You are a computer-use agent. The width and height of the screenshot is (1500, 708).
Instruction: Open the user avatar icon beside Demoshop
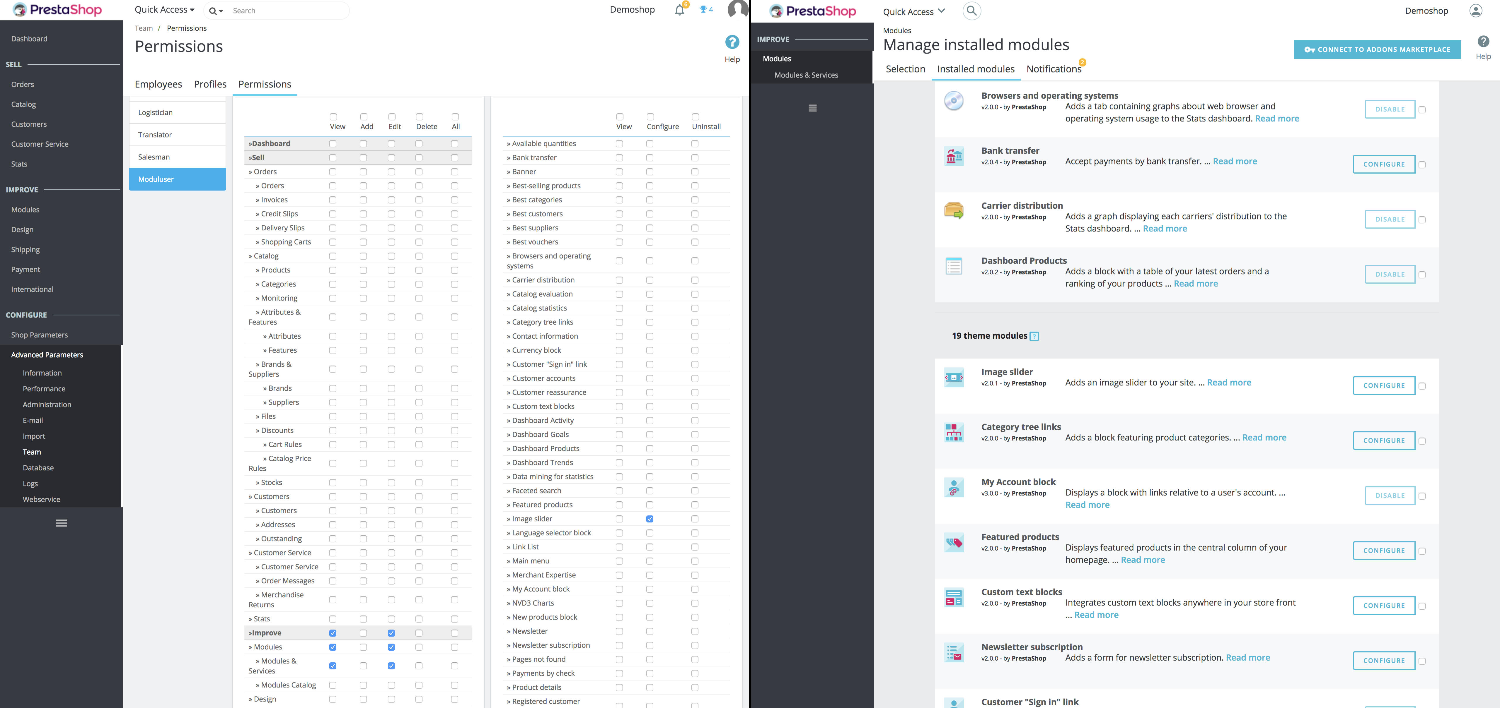(1476, 11)
